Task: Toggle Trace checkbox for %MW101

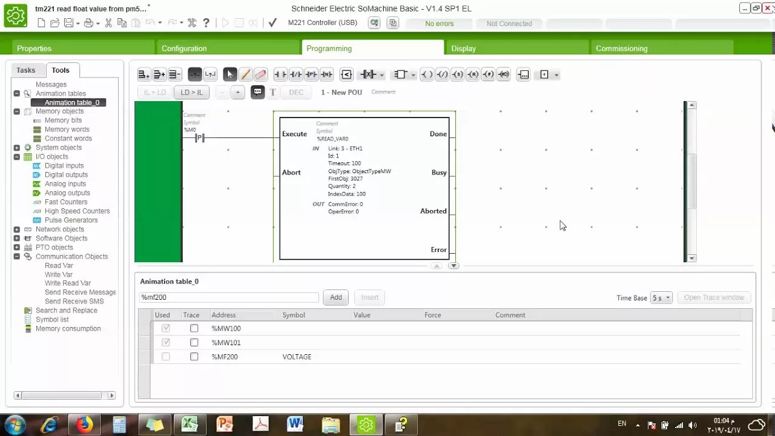Action: point(194,343)
